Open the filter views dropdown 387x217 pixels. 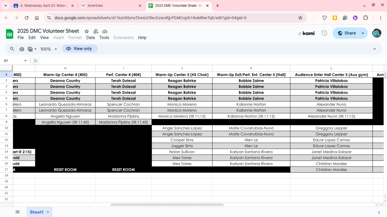point(32,49)
